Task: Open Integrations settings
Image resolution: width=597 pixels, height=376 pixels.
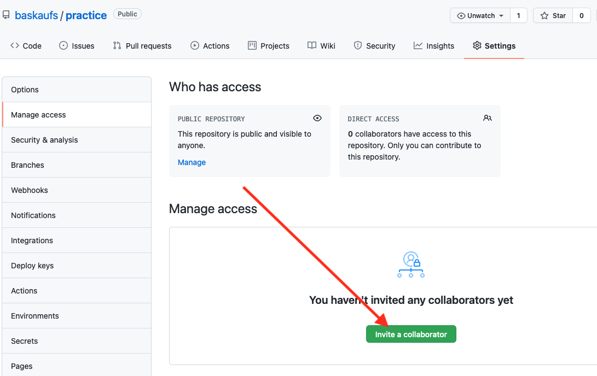Action: tap(77, 240)
